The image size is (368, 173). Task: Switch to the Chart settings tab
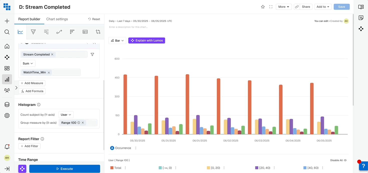tap(57, 19)
